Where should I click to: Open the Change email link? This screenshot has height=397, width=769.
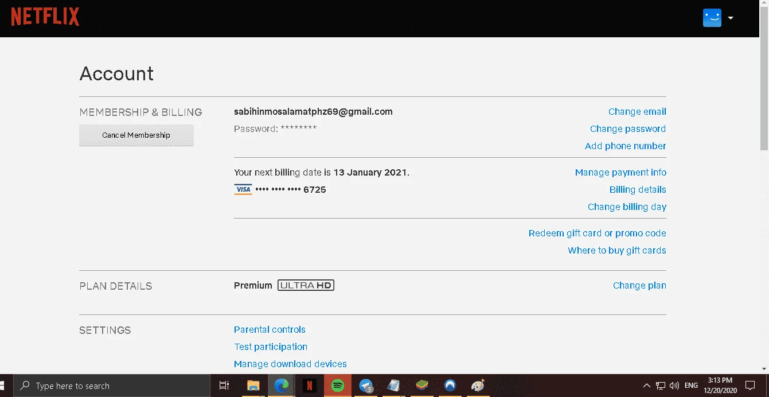point(637,112)
